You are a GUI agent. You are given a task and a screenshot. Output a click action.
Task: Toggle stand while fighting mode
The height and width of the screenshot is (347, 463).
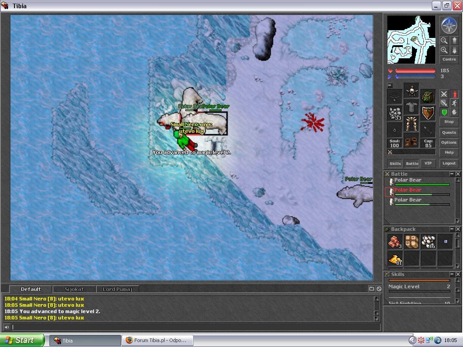454,94
